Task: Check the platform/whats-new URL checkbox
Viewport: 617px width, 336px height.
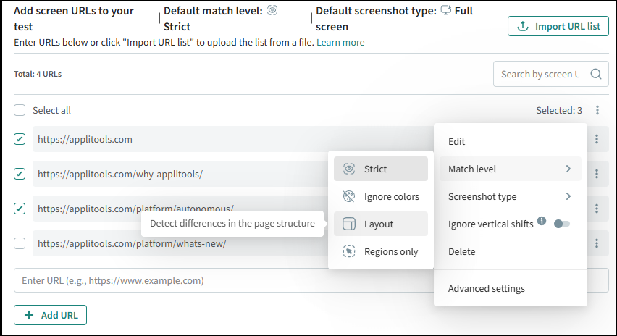Action: [20, 243]
